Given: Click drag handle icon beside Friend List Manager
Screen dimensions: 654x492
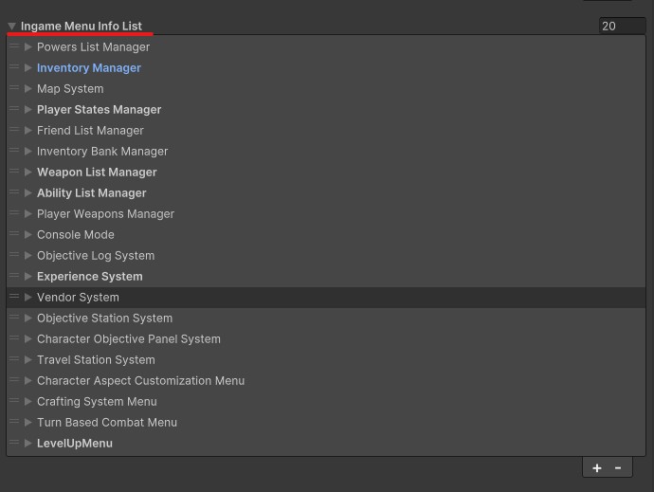Looking at the screenshot, I should tap(14, 130).
